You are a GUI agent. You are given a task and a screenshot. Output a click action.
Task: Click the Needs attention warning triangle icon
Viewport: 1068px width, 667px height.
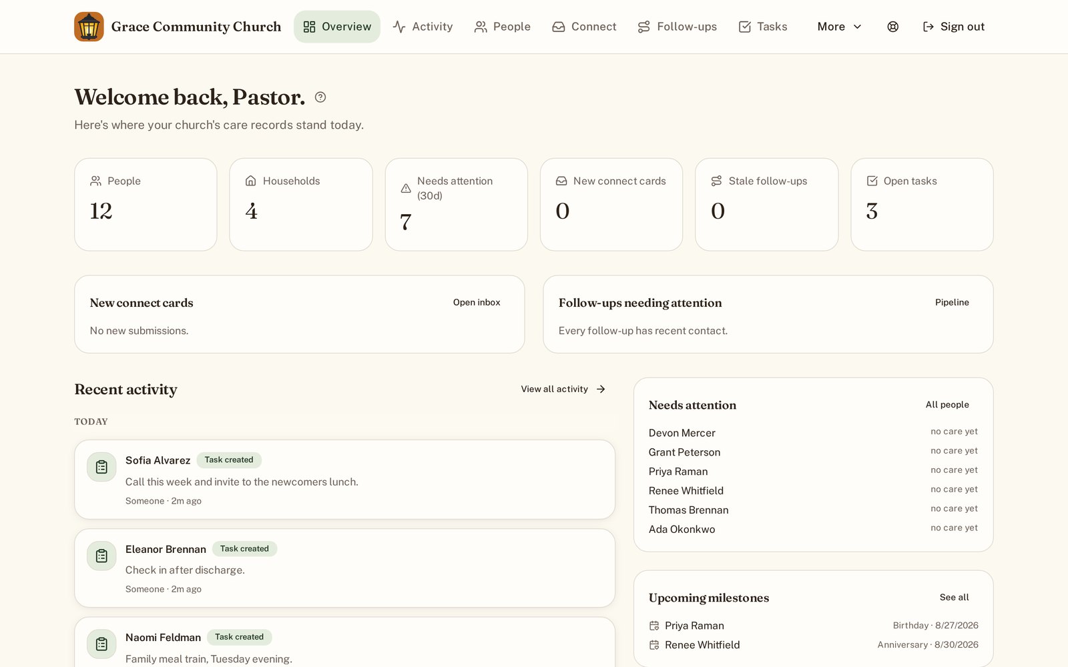(x=406, y=189)
